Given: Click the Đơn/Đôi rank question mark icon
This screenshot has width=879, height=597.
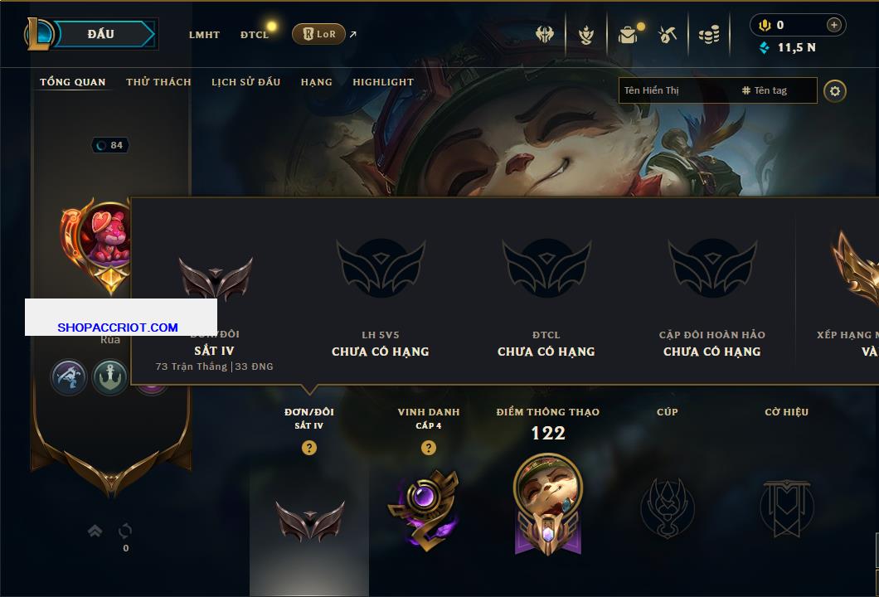Looking at the screenshot, I should (308, 447).
